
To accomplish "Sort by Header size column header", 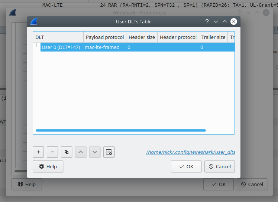I will pyautogui.click(x=142, y=37).
